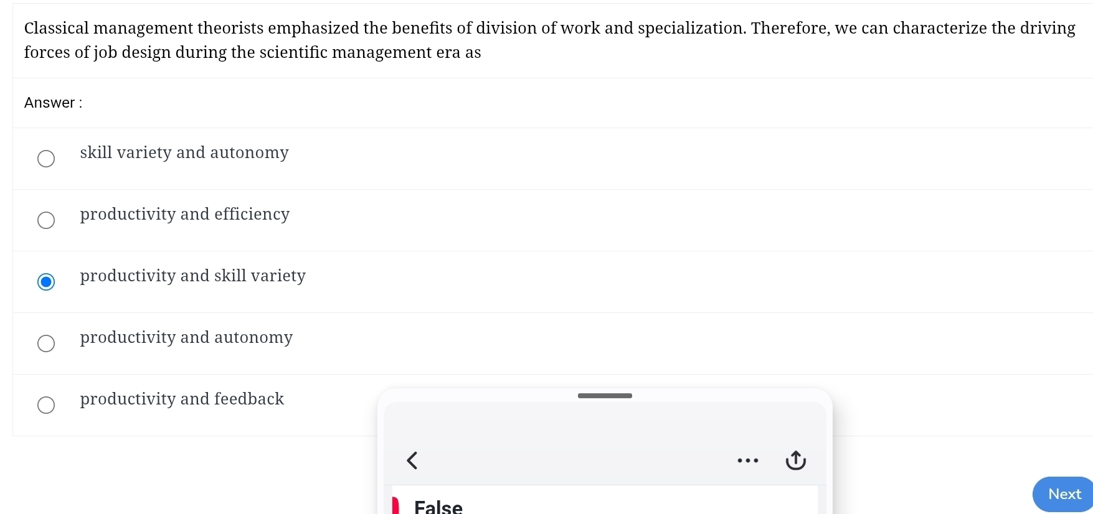Viewport: 1093px width, 514px height.
Task: Tap the 'False' label in the overlay
Action: [438, 505]
